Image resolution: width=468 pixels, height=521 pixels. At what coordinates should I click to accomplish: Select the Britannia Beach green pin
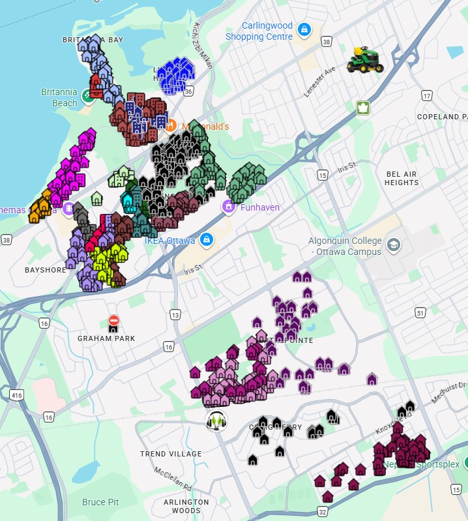click(87, 97)
